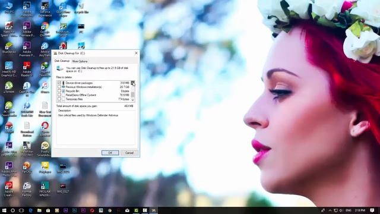Click OK in Disk Cleanup dialog

pos(110,153)
